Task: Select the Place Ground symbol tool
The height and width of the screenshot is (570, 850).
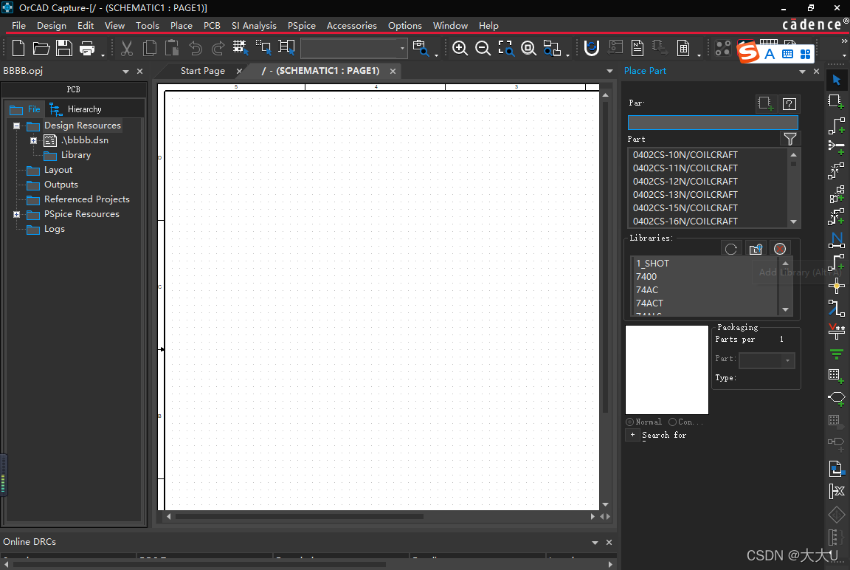Action: 837,354
